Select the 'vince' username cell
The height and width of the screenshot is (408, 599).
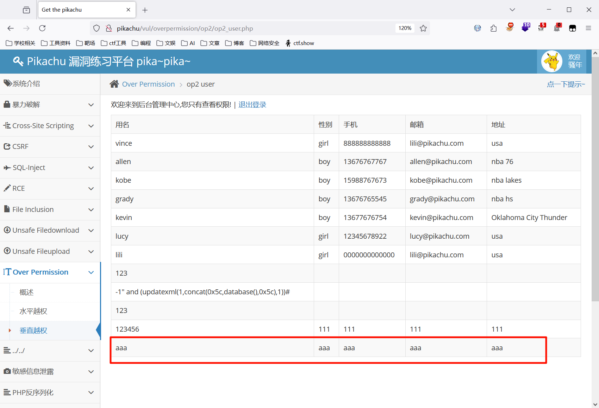[212, 143]
